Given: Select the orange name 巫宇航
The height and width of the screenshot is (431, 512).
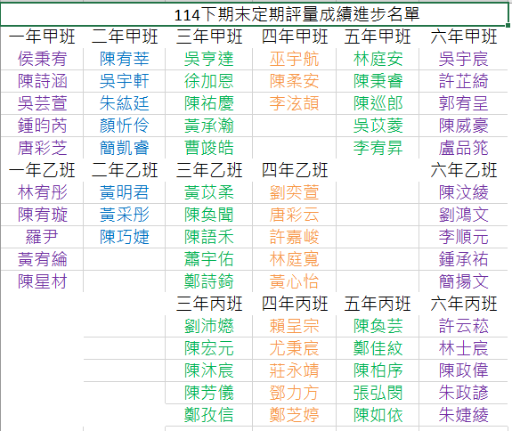Looking at the screenshot, I should (x=294, y=59).
